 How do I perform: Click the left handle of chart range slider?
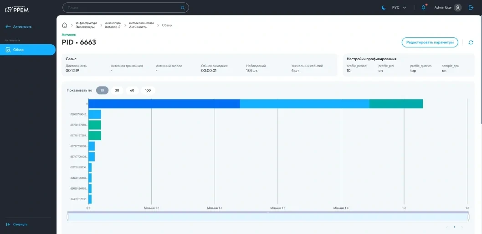[x=68, y=217]
